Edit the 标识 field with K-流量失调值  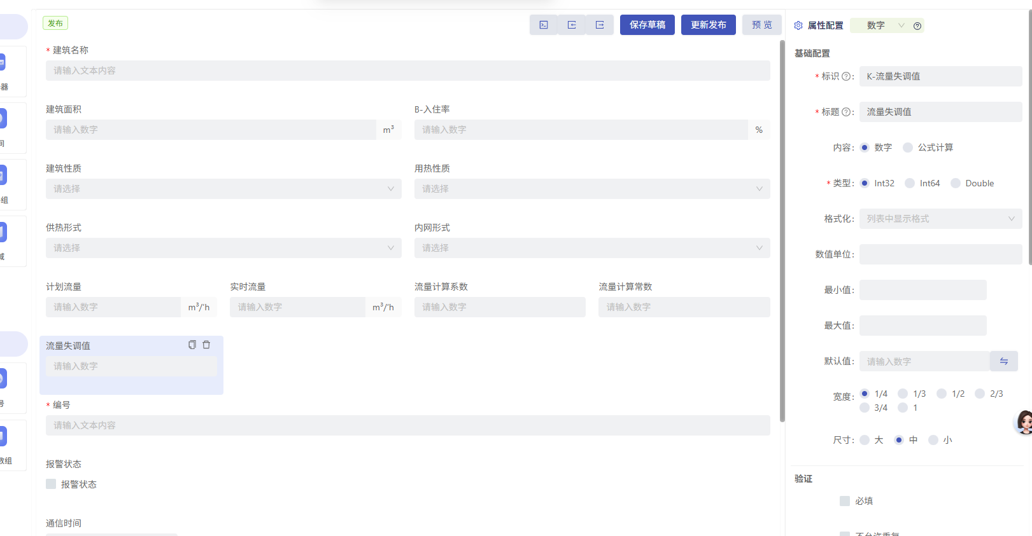tap(941, 76)
